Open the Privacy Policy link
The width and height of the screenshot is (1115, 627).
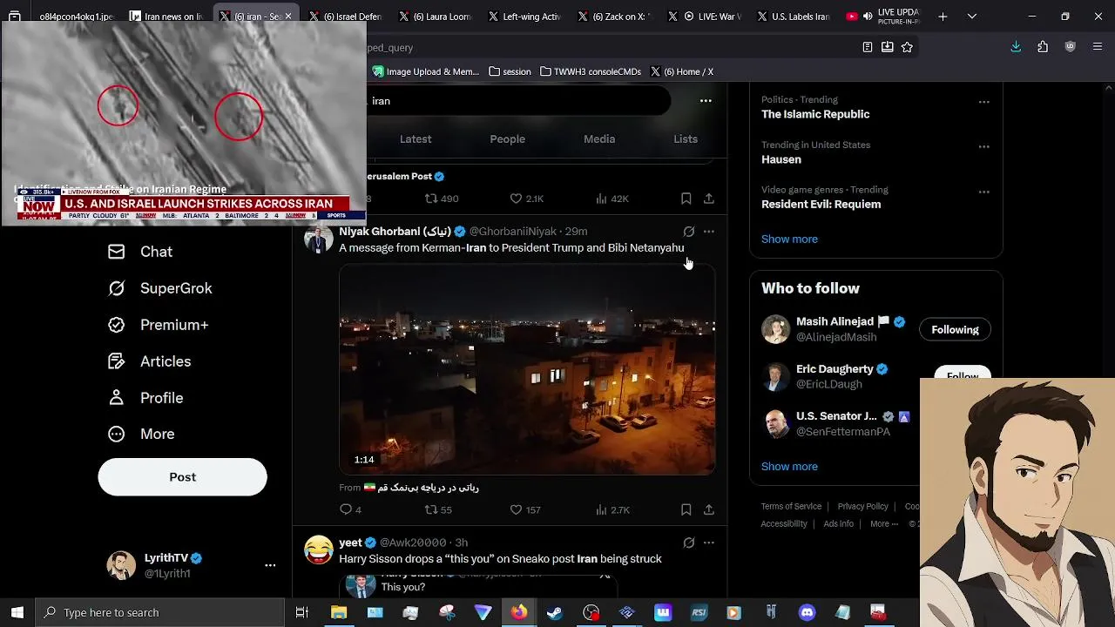pos(862,506)
